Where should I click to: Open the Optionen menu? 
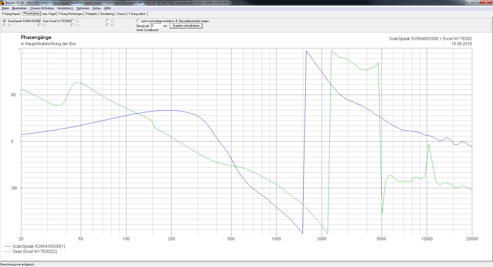tap(83, 8)
